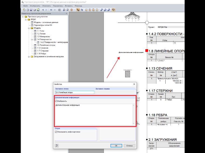Click the orange fit-view target icon
The width and height of the screenshot is (205, 153).
pos(71,10)
